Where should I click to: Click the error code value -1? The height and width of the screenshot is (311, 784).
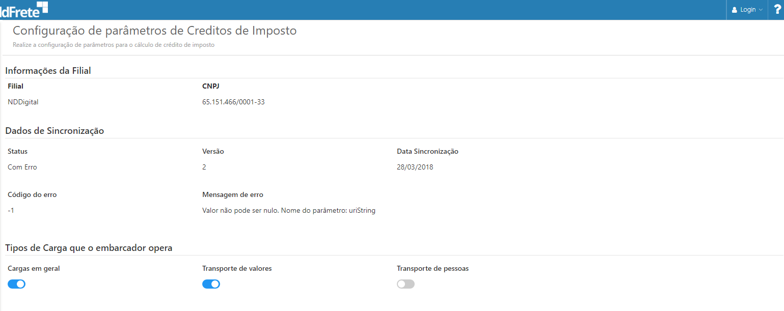tap(11, 210)
